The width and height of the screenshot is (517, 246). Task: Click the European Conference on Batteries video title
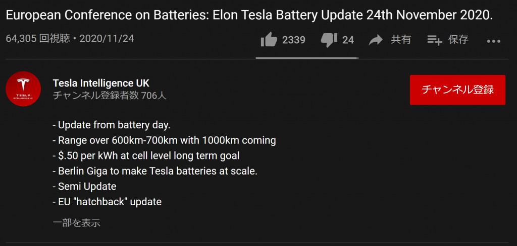point(249,16)
